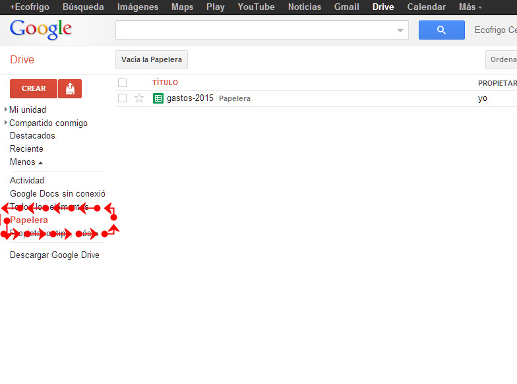Viewport: 517px width, 384px height.
Task: Click the PROPIETARIO column header
Action: click(x=497, y=83)
